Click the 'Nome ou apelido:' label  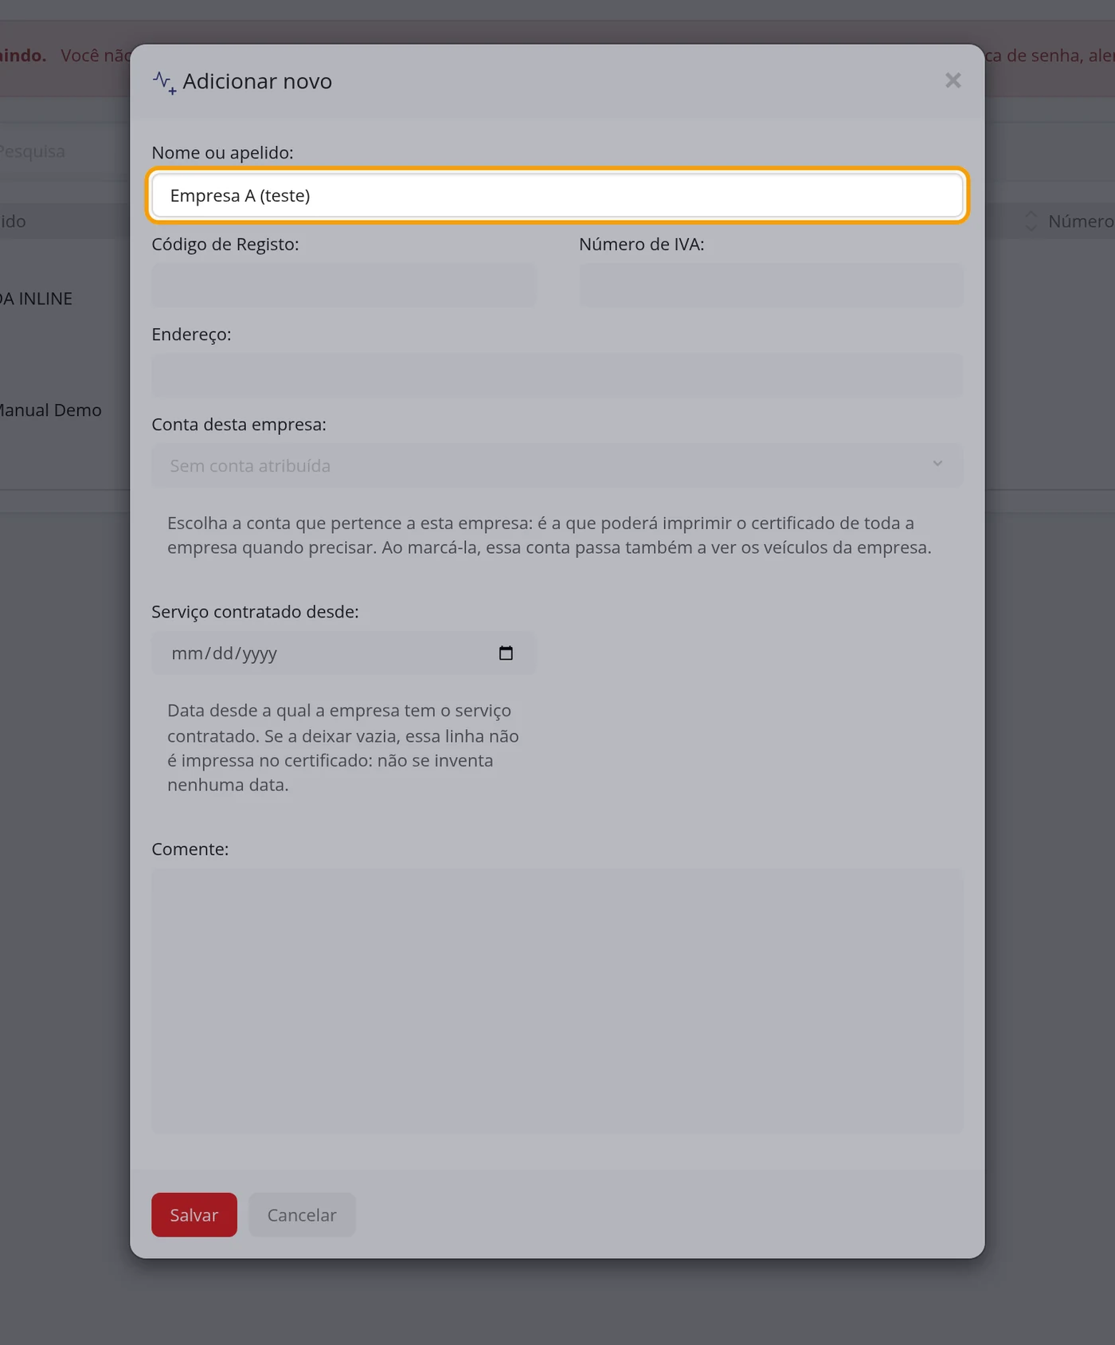tap(222, 153)
